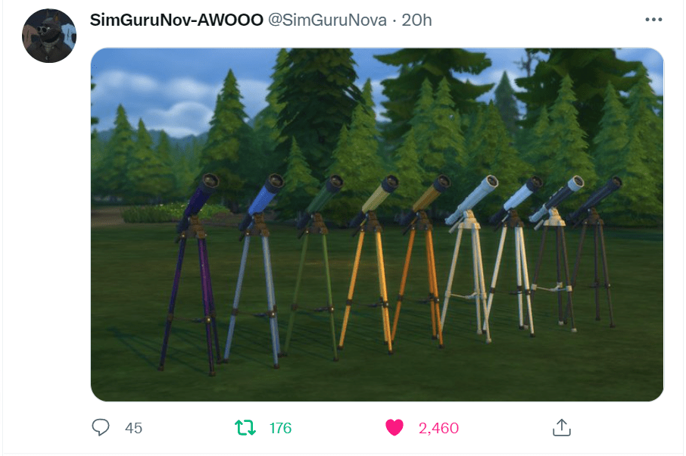686x456 pixels.
Task: Open the SimGuruNov-AWOOO display name link
Action: pos(176,20)
